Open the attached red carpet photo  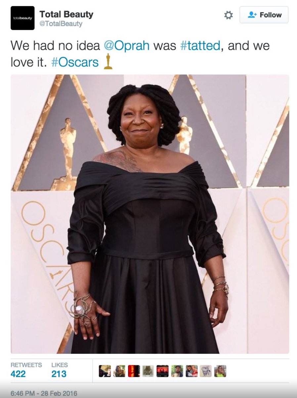point(150,214)
